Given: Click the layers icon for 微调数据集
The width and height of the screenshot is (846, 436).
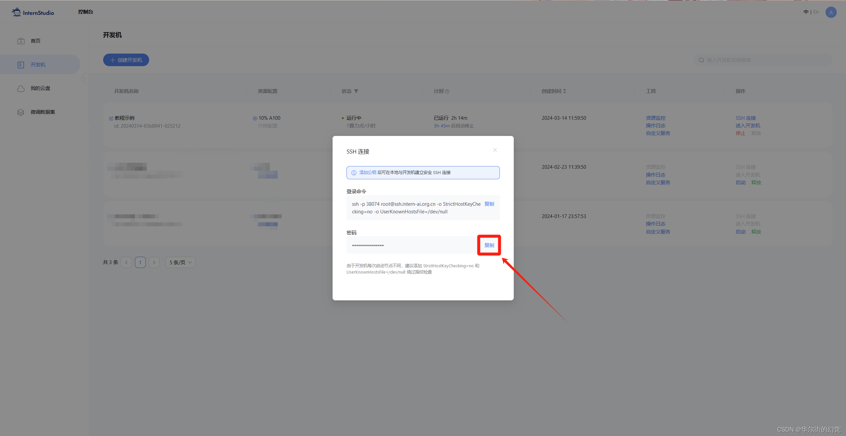Looking at the screenshot, I should [21, 112].
